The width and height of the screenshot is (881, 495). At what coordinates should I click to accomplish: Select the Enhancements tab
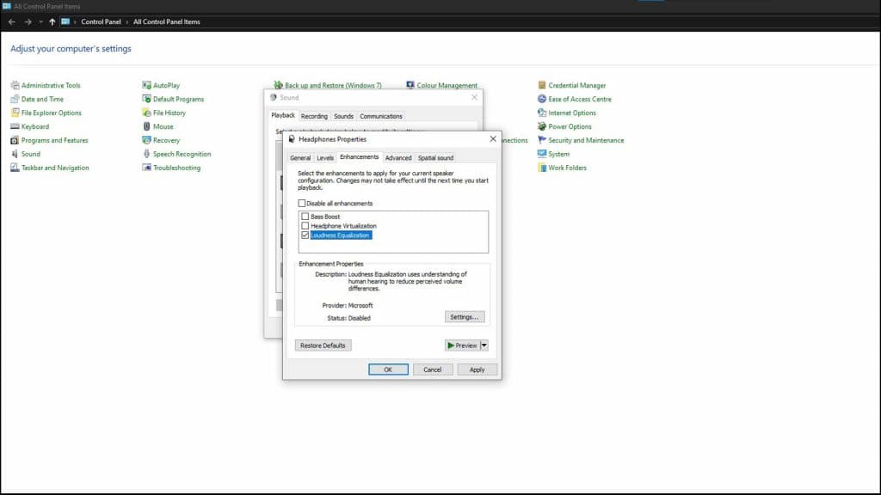[359, 157]
